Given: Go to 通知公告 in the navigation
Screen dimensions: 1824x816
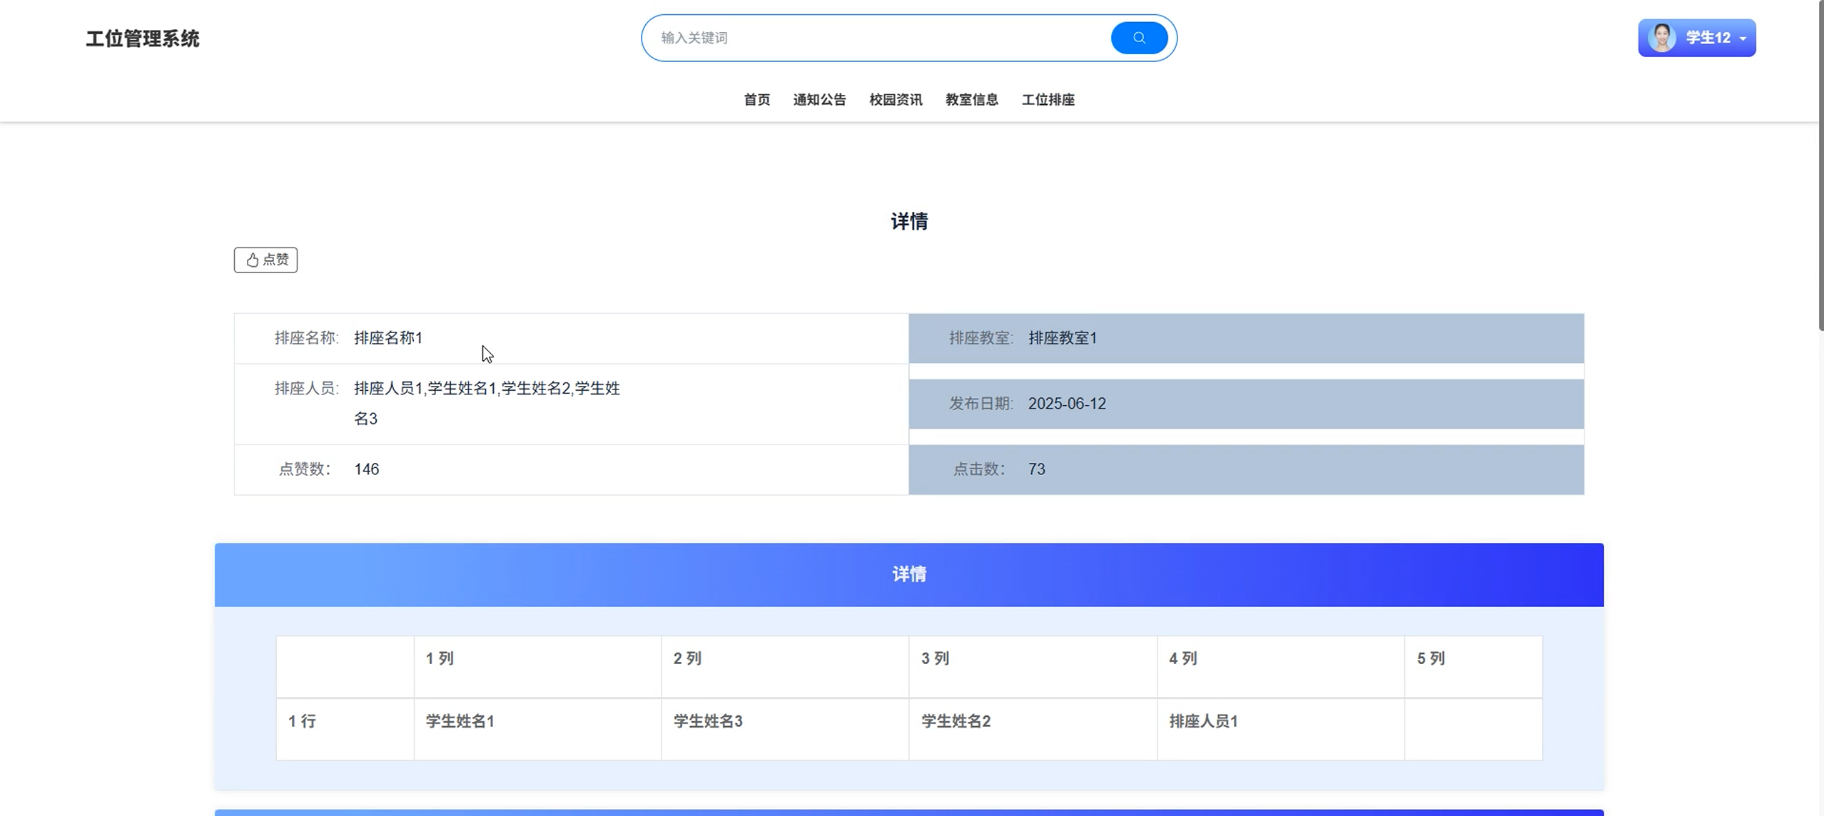Looking at the screenshot, I should pos(819,100).
